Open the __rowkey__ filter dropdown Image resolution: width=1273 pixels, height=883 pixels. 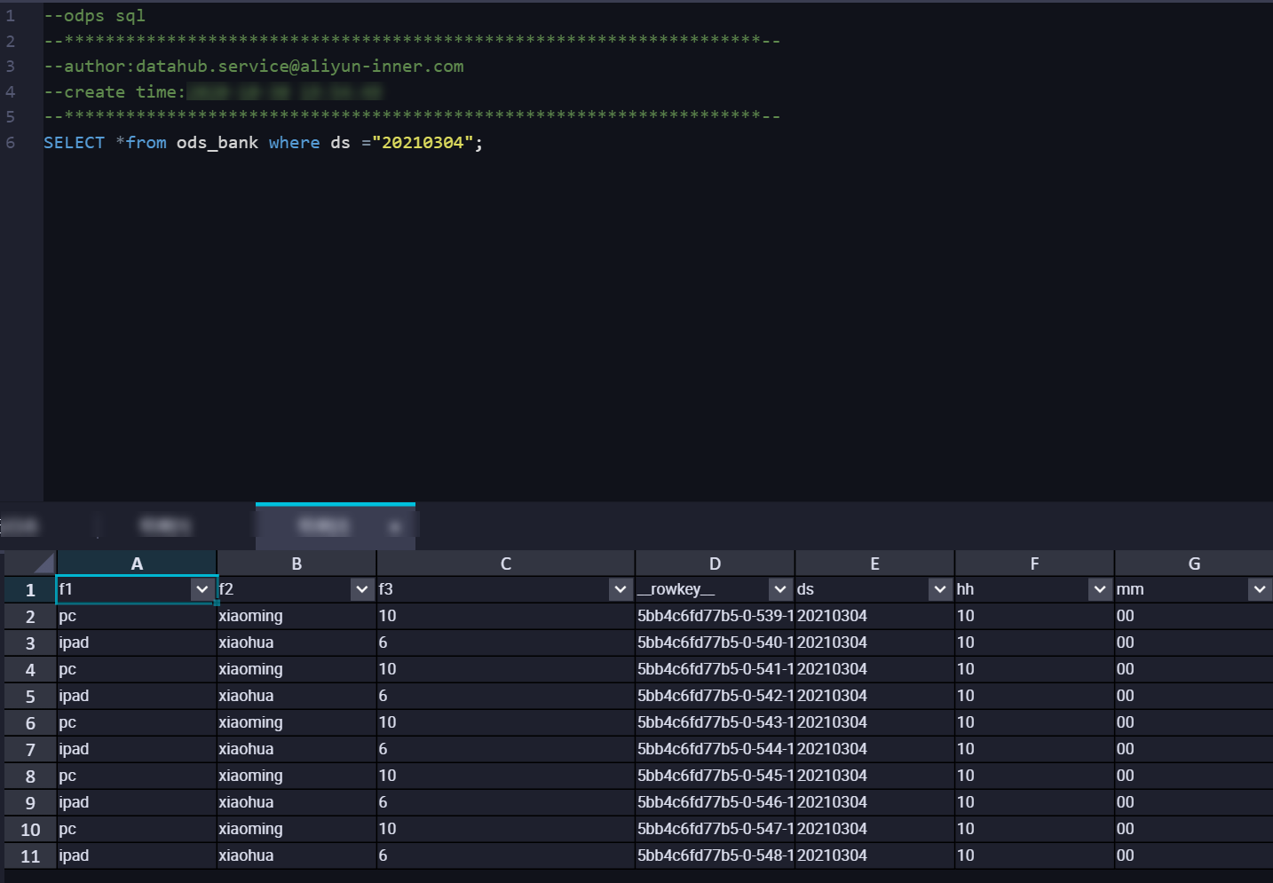(x=780, y=589)
